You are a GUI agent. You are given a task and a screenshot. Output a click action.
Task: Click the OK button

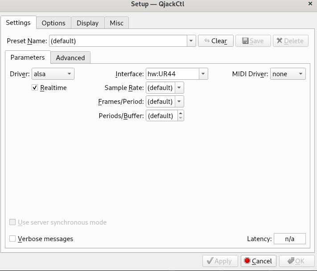click(x=296, y=261)
